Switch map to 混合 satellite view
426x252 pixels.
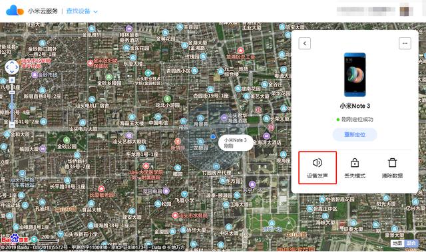click(411, 243)
